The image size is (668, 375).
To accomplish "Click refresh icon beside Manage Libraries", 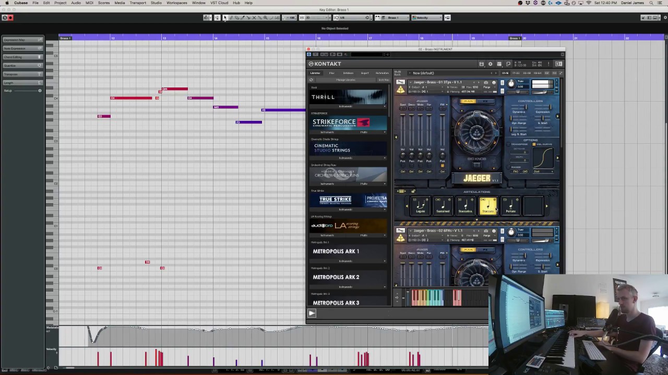I will [x=312, y=80].
